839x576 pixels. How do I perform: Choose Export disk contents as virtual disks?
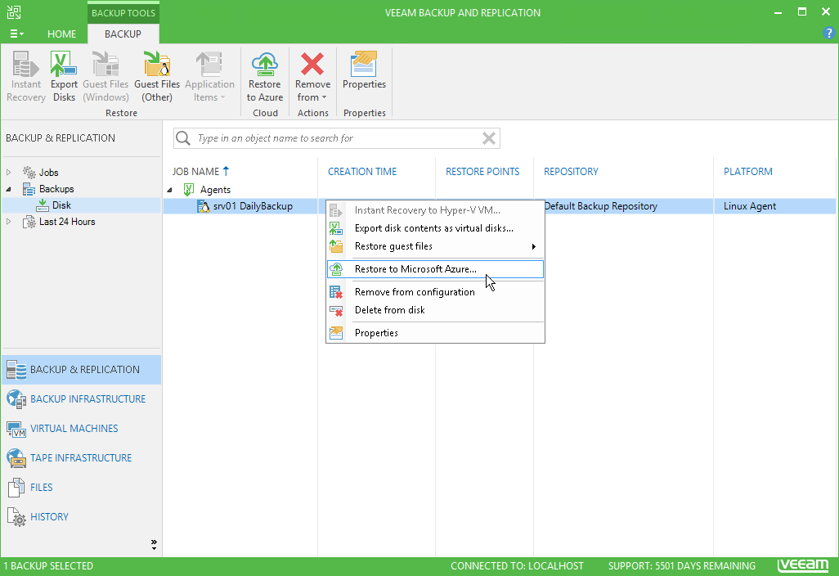[x=435, y=228]
